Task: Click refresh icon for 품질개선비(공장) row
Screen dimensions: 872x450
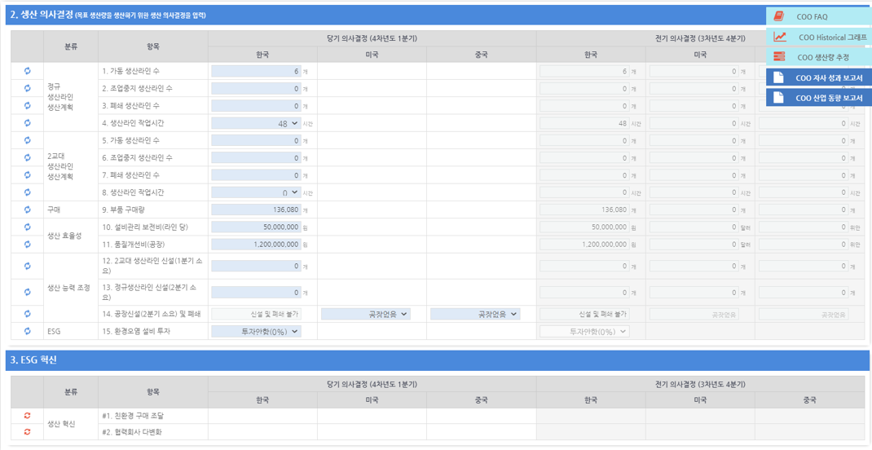Action: 27,244
